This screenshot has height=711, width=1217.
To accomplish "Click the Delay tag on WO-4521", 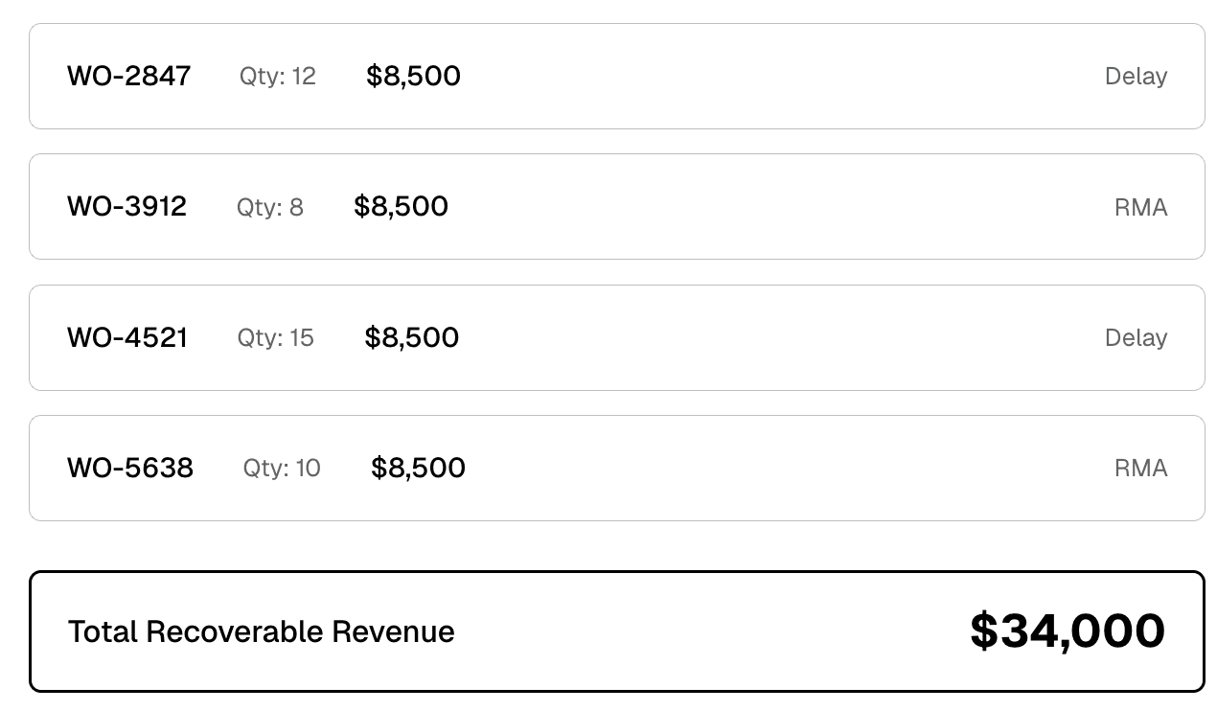I will pos(1135,337).
